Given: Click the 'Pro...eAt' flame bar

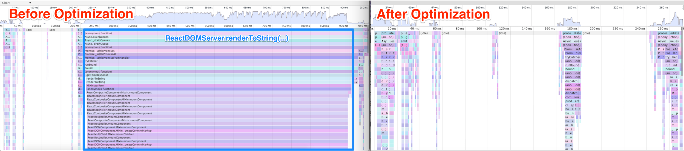Looking at the screenshot, I should click(671, 49).
